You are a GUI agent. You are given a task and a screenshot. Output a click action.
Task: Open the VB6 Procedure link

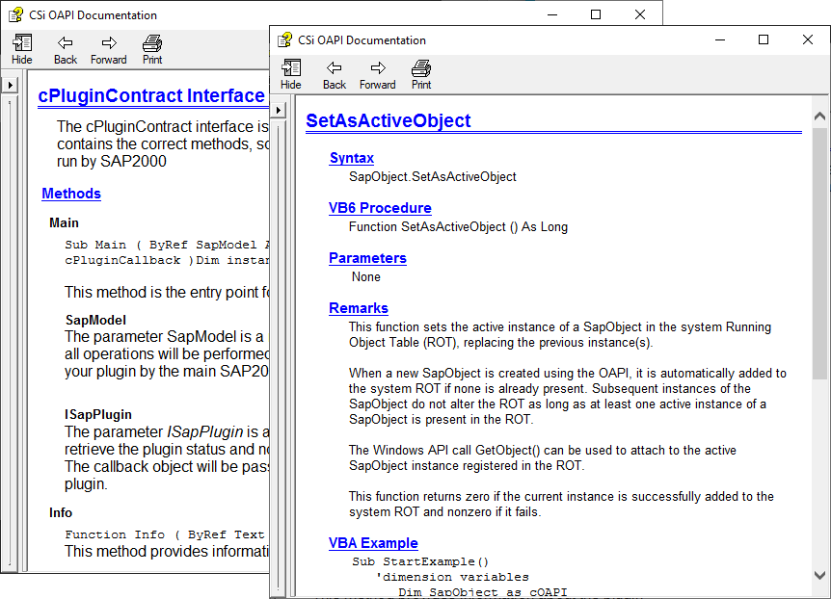(x=380, y=208)
